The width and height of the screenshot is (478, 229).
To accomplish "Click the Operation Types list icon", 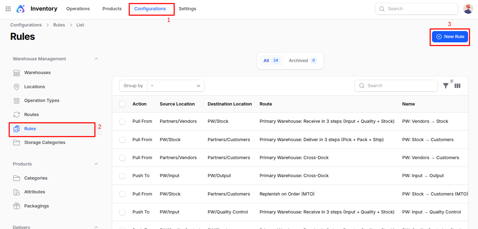I will click(17, 101).
